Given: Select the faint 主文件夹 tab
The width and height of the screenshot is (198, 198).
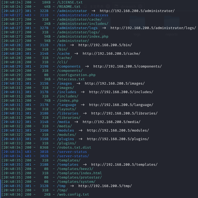Looking at the screenshot, I should coord(97,7).
